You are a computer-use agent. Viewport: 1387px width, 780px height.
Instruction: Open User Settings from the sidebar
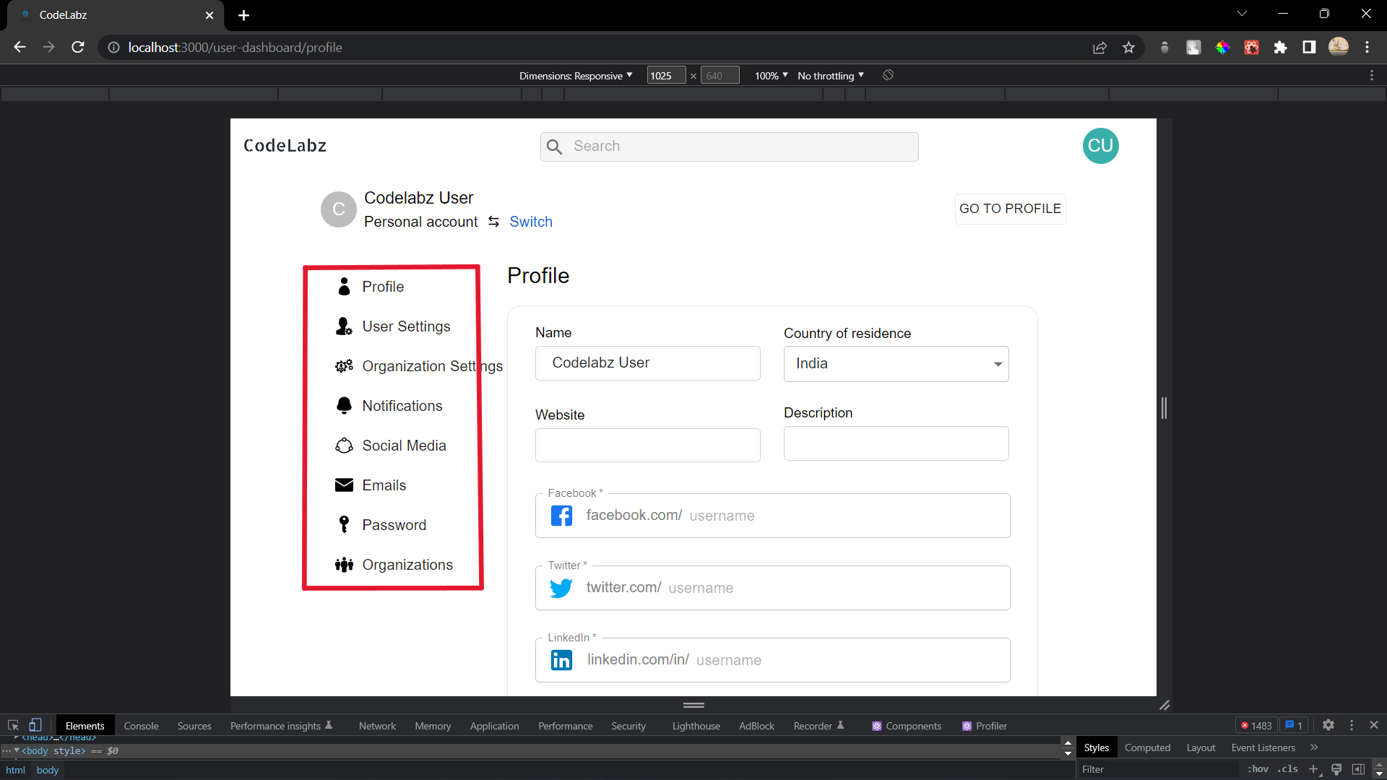[342, 326]
